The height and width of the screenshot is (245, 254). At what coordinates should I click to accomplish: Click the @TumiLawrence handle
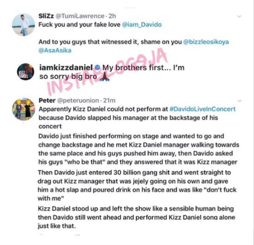tap(80, 16)
